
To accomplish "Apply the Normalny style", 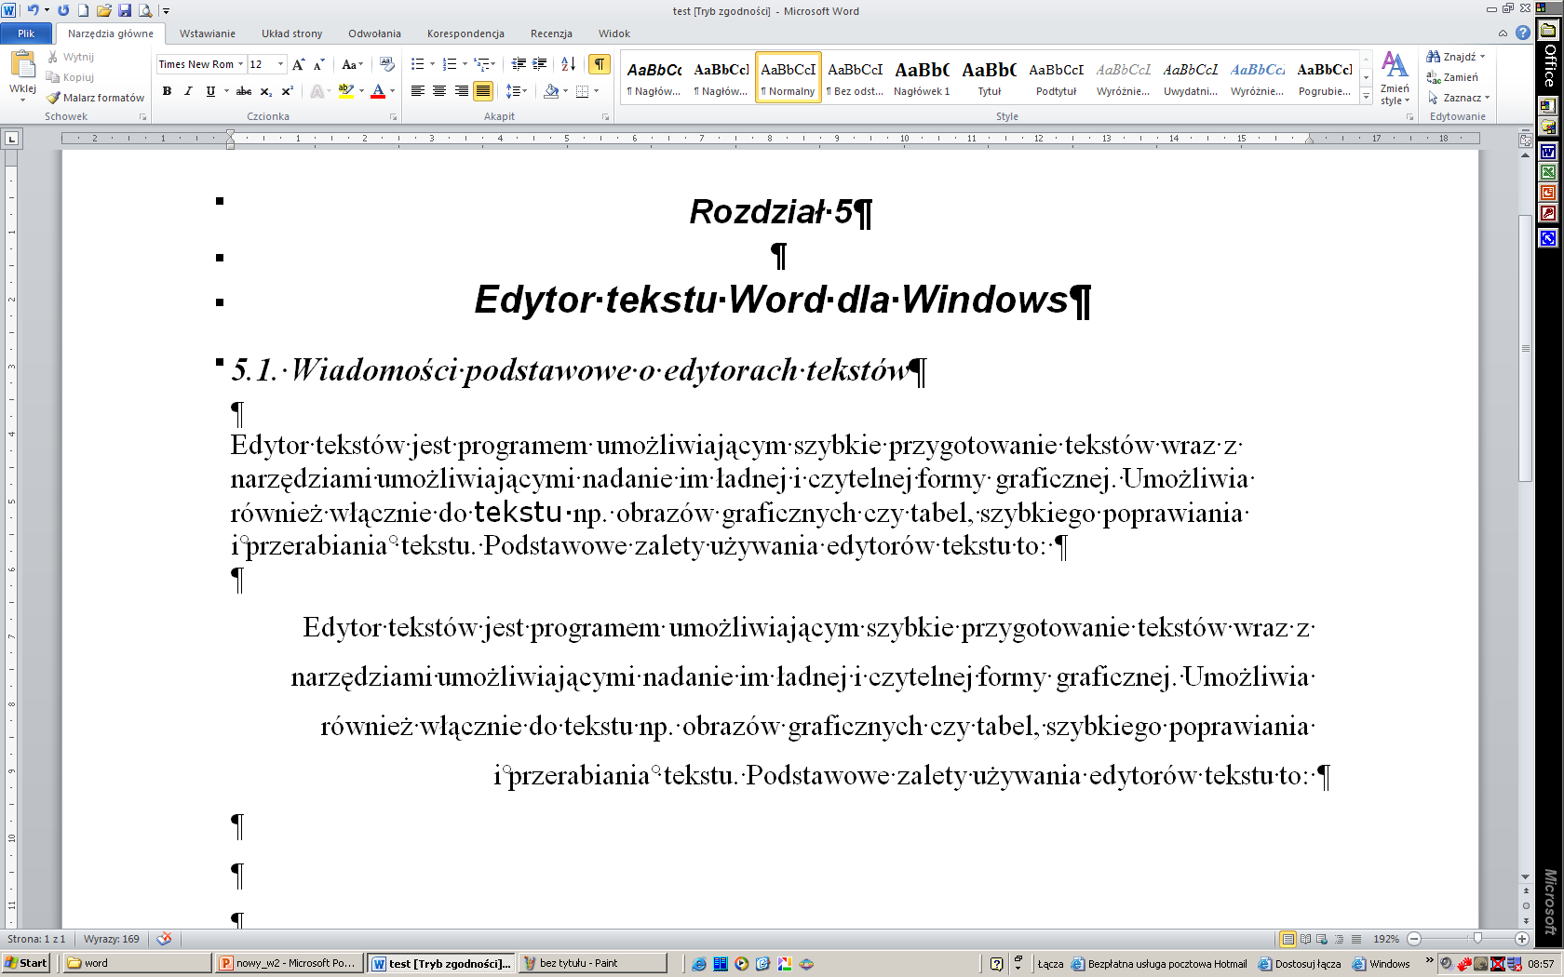I will tap(789, 78).
